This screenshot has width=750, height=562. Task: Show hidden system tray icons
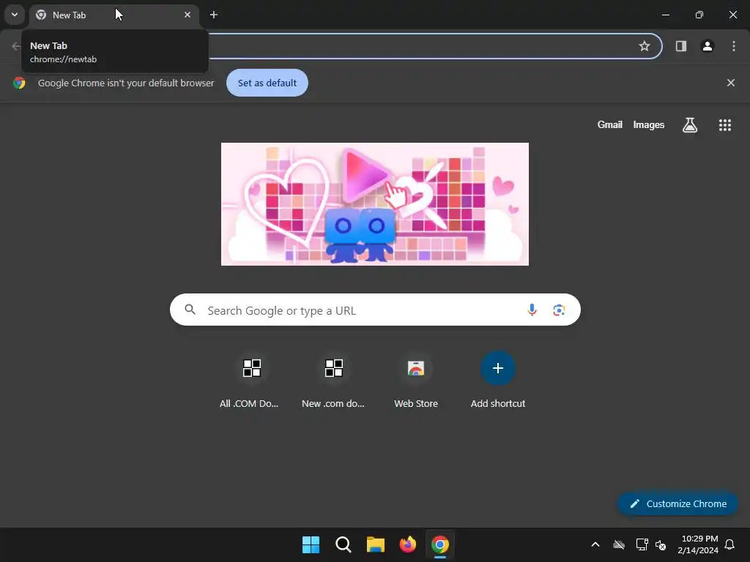pyautogui.click(x=595, y=544)
